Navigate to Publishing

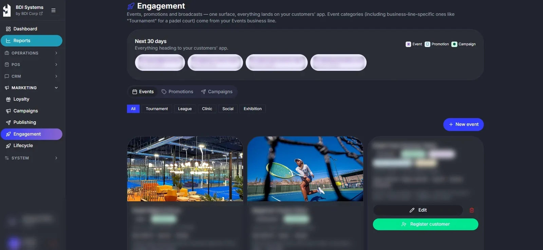(x=31, y=122)
